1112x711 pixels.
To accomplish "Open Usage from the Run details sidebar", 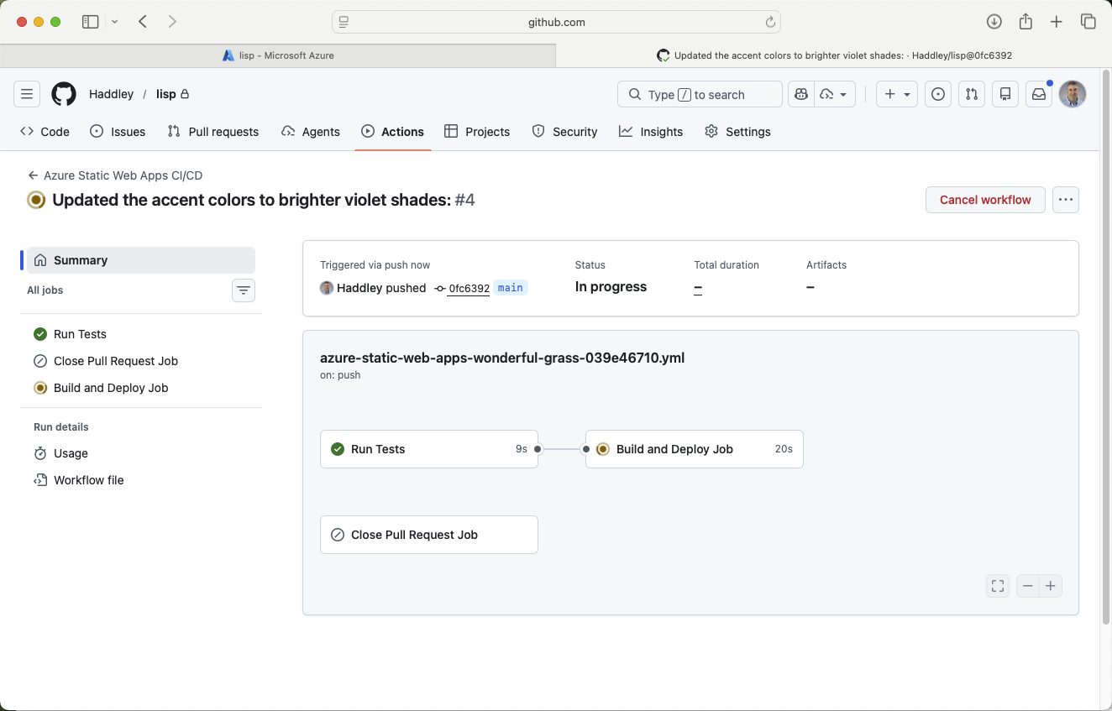I will pyautogui.click(x=69, y=453).
